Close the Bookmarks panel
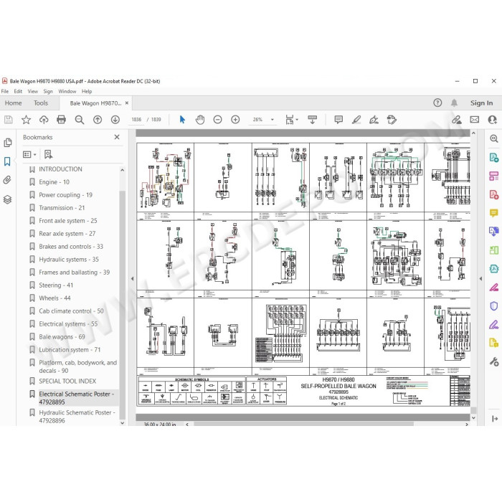Image resolution: width=502 pixels, height=502 pixels. (x=117, y=137)
